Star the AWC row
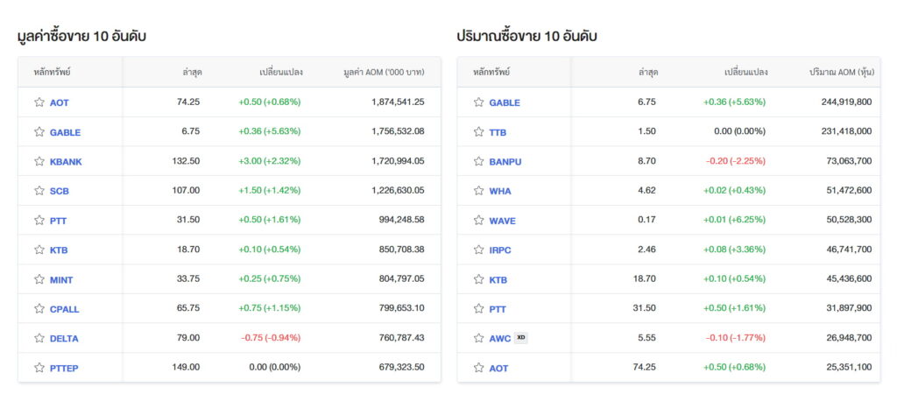Image resolution: width=897 pixels, height=394 pixels. pyautogui.click(x=479, y=339)
